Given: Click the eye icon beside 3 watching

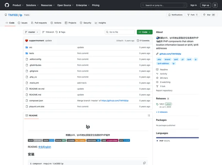Looking at the screenshot, I should [157, 82].
